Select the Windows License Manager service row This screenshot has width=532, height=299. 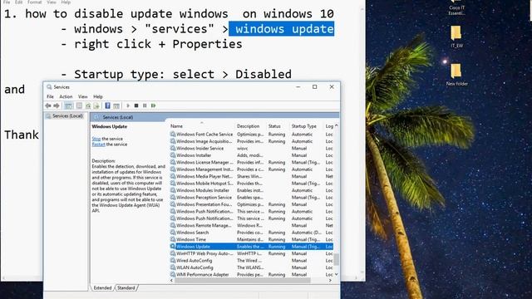251,163
